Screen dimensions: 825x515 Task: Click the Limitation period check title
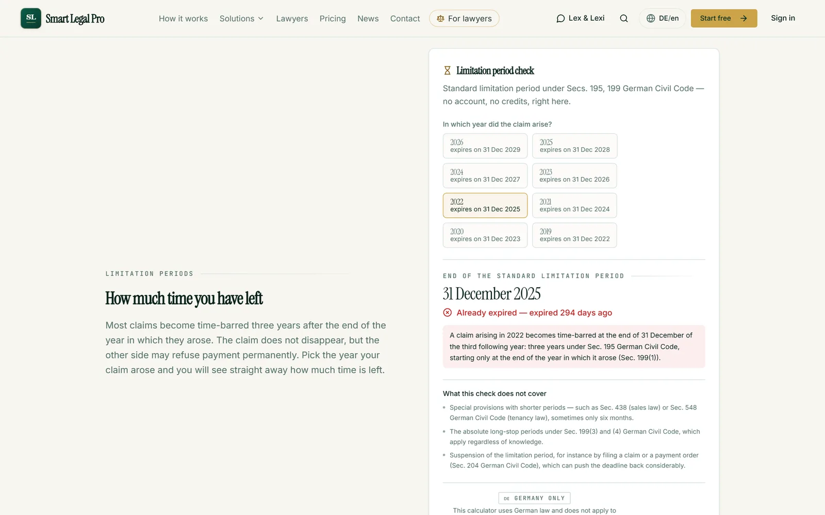click(495, 71)
